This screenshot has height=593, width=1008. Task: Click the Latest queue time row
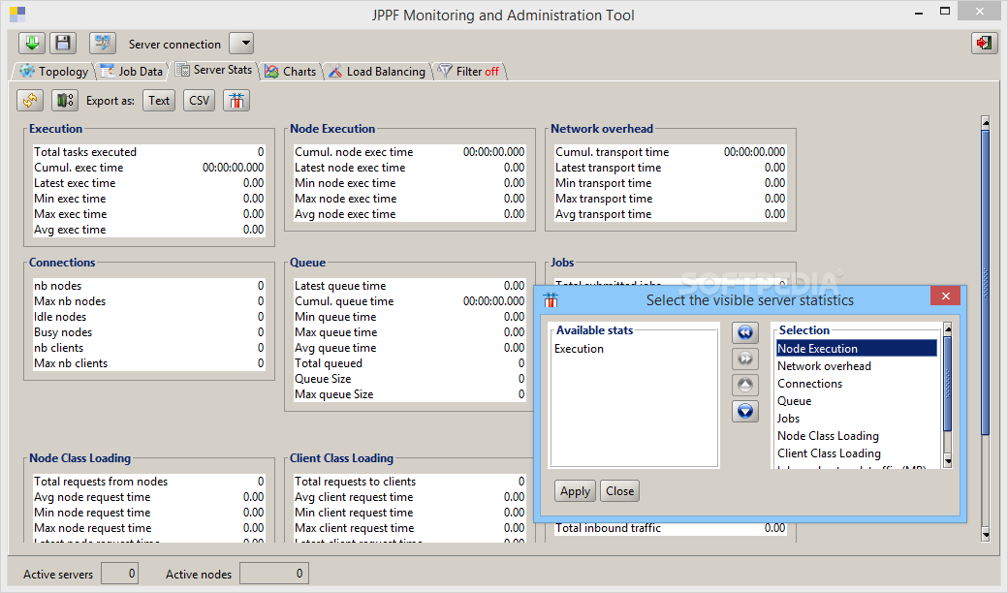pyautogui.click(x=409, y=285)
